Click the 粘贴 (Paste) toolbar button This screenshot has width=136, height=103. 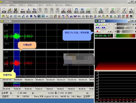[x=40, y=11]
